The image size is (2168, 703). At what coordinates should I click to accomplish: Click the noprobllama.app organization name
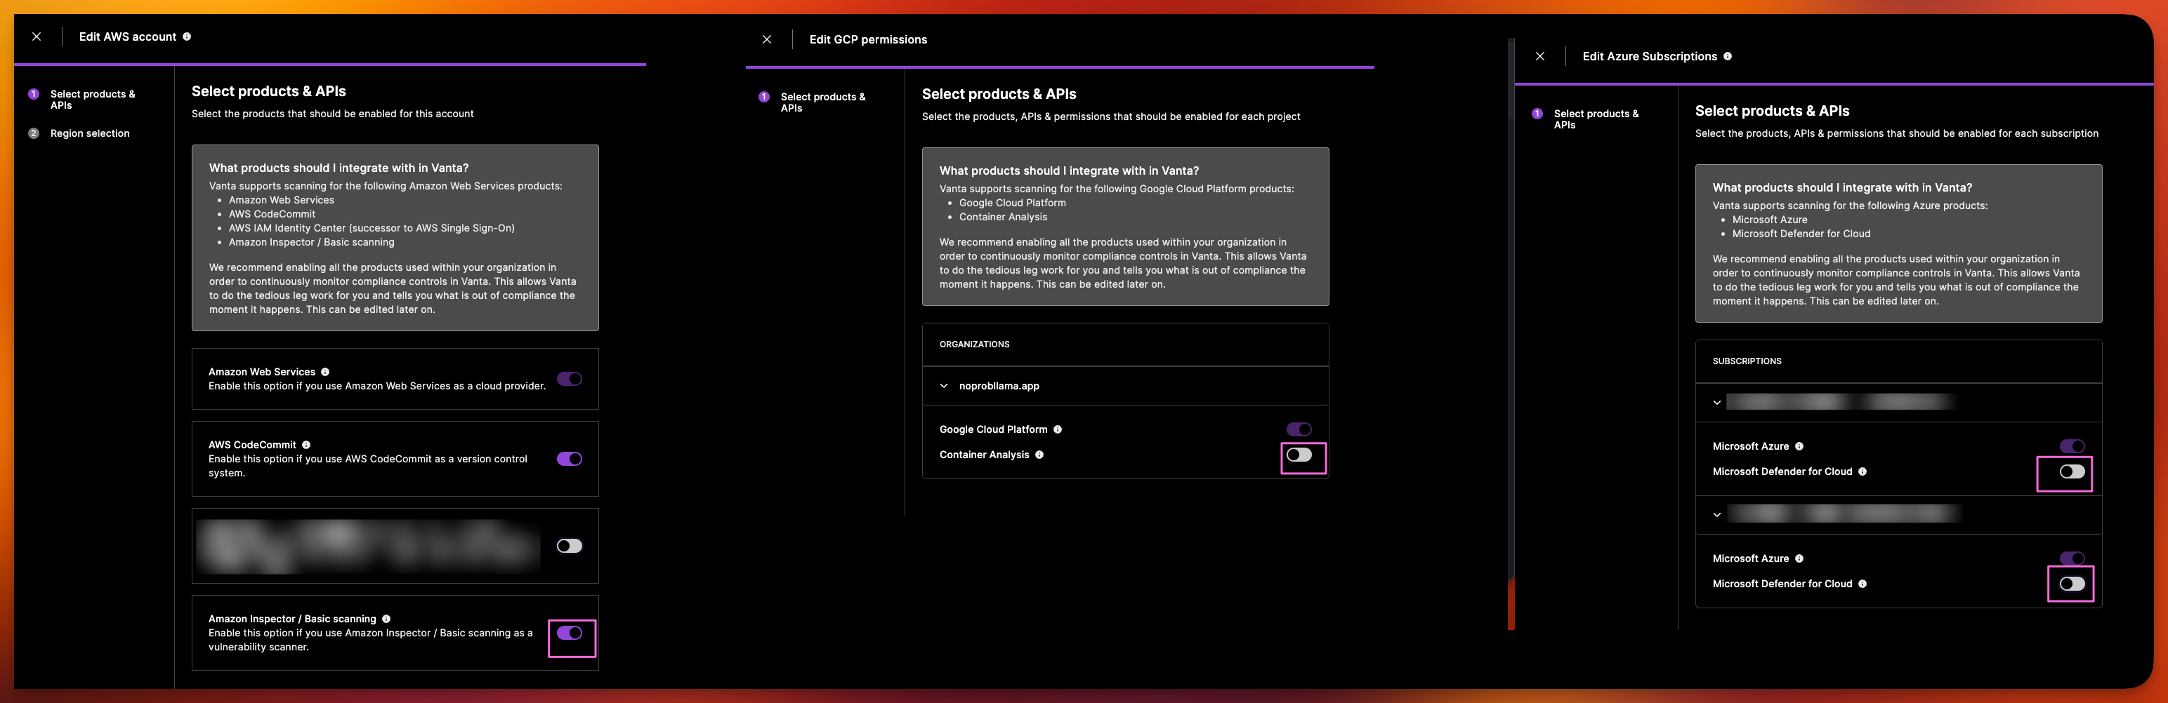(999, 386)
